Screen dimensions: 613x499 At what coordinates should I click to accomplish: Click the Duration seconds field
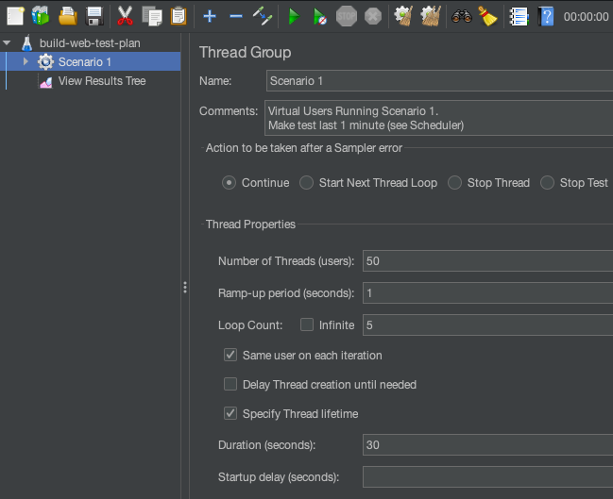(486, 444)
